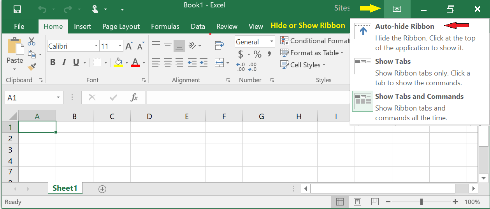The image size is (490, 209).
Task: Select the Format Painter brush
Action: point(32,67)
